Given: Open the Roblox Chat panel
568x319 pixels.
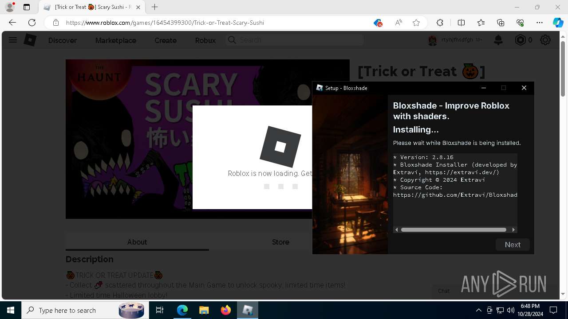Looking at the screenshot, I should point(444,291).
